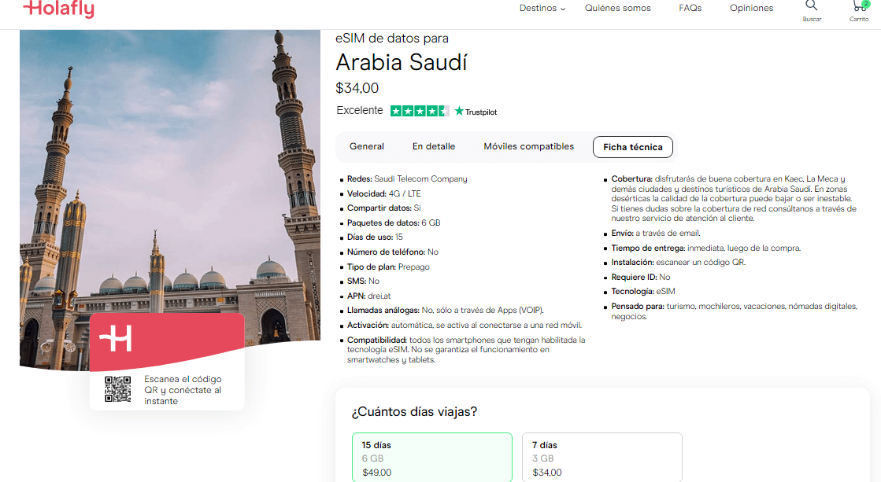Open the Quiénes somos menu item
The width and height of the screenshot is (881, 482).
pos(616,7)
